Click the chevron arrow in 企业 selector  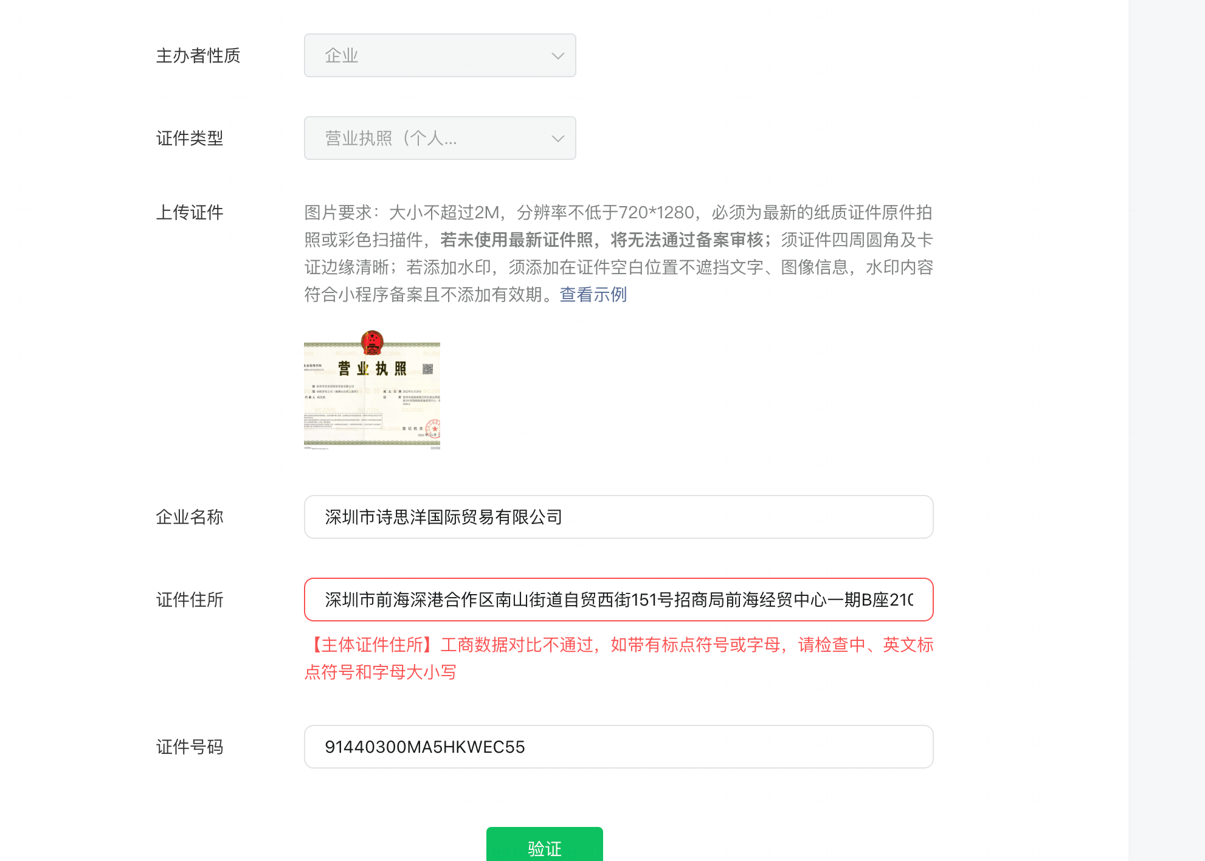click(558, 56)
